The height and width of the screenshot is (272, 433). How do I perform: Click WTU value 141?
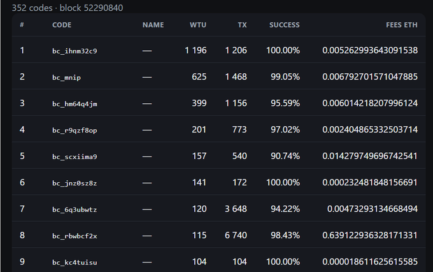pyautogui.click(x=199, y=183)
